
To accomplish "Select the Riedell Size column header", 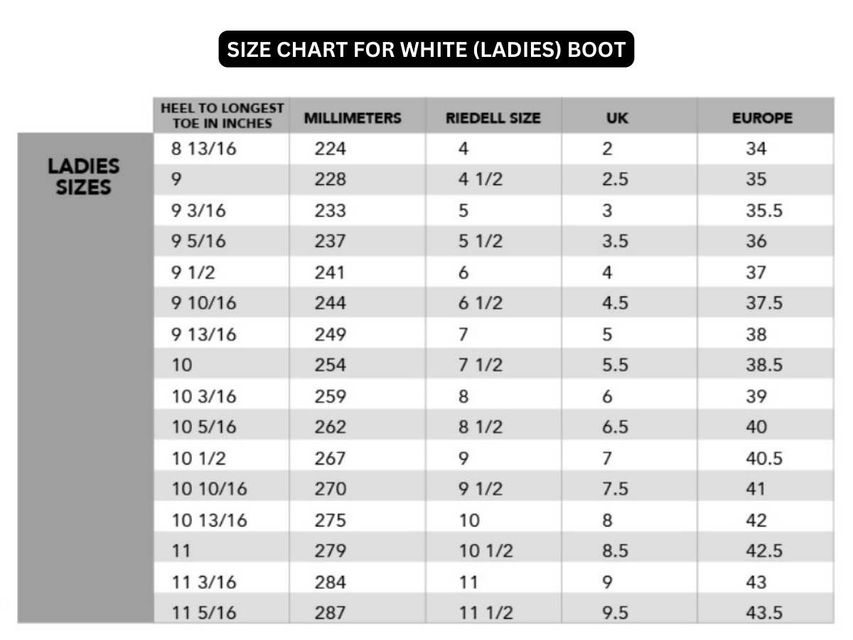I will coord(493,118).
